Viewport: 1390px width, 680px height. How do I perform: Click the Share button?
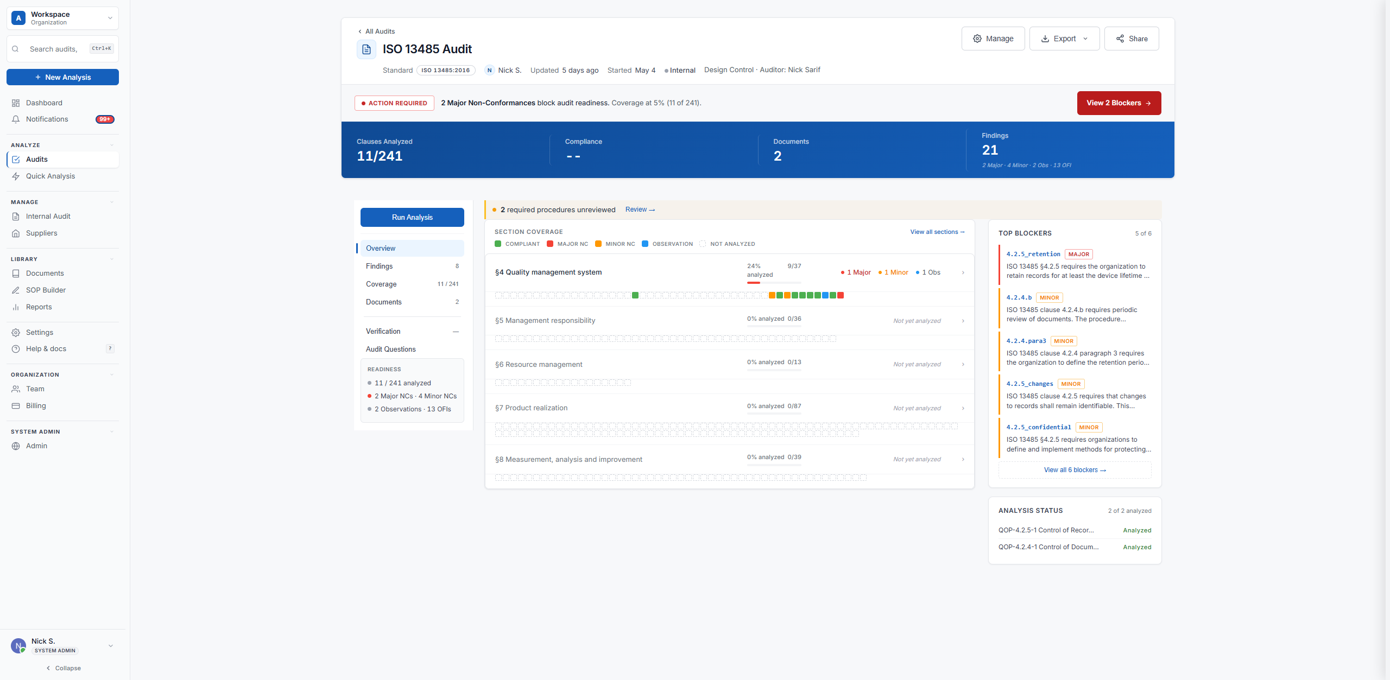[x=1132, y=39]
